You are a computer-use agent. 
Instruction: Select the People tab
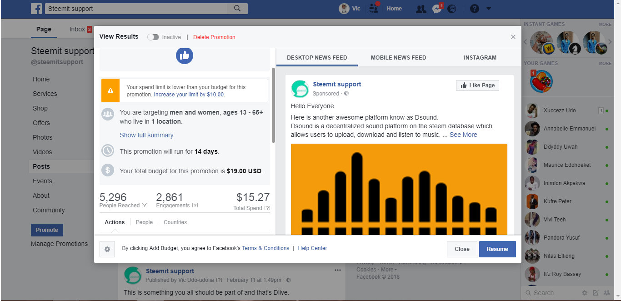(x=144, y=222)
